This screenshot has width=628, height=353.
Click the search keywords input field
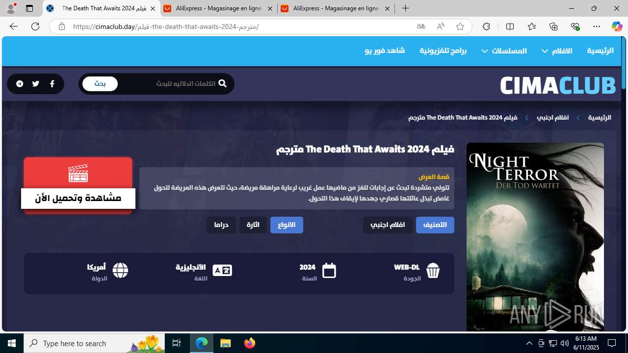(169, 84)
